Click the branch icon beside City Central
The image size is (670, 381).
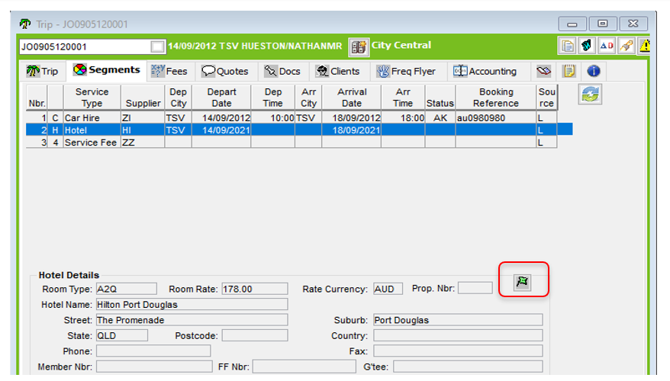(x=359, y=46)
